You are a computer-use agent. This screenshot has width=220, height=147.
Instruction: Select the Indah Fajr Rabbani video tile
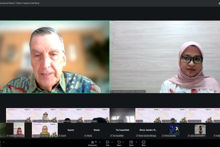click(x=19, y=130)
